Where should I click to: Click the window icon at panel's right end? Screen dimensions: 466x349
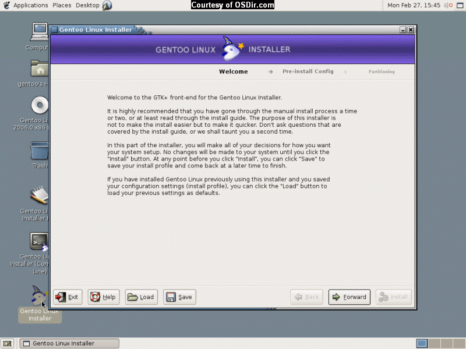460,5
